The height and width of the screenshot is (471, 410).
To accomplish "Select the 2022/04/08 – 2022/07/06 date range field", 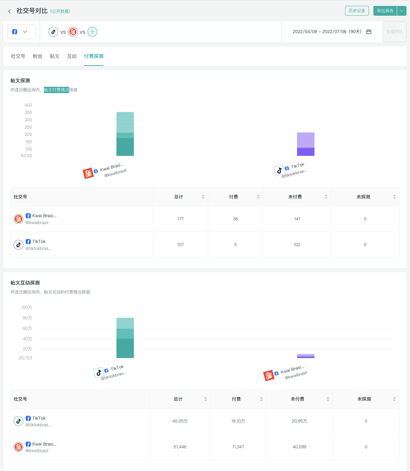I will pyautogui.click(x=327, y=32).
